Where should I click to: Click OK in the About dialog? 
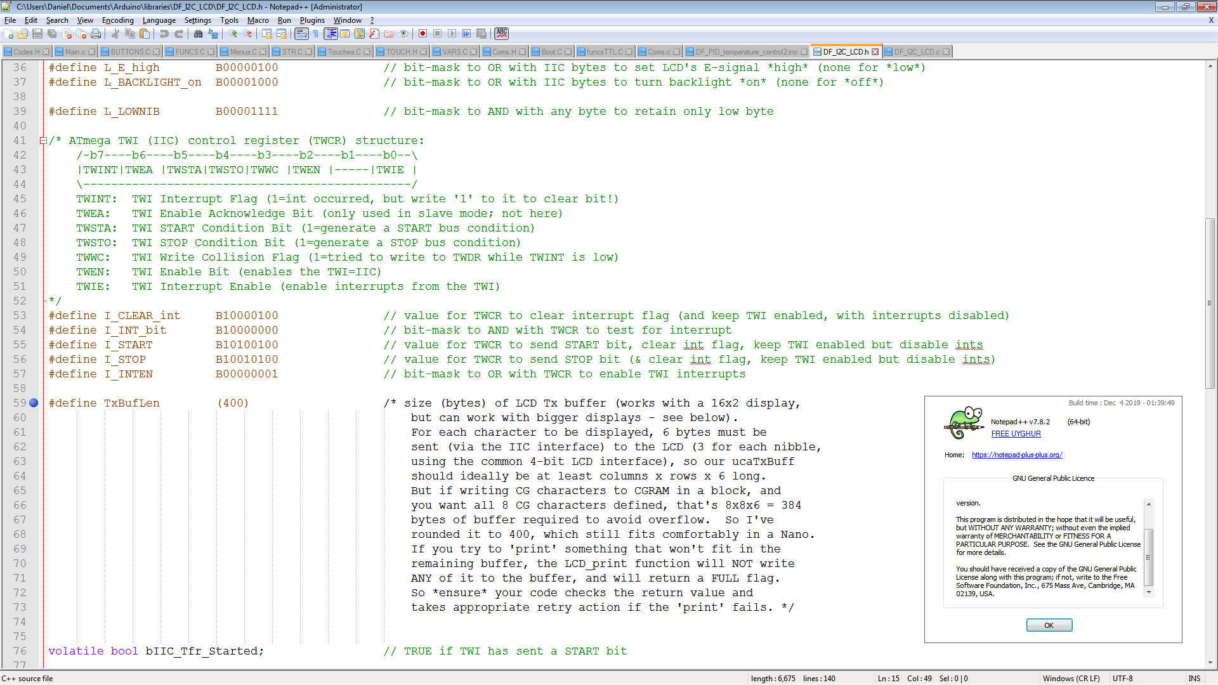click(x=1049, y=625)
